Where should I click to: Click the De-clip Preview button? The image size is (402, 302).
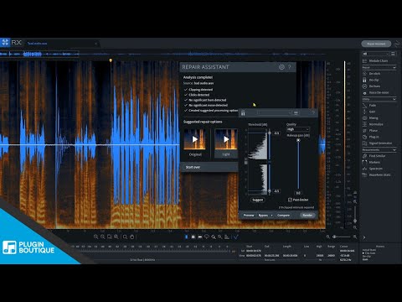[249, 216]
